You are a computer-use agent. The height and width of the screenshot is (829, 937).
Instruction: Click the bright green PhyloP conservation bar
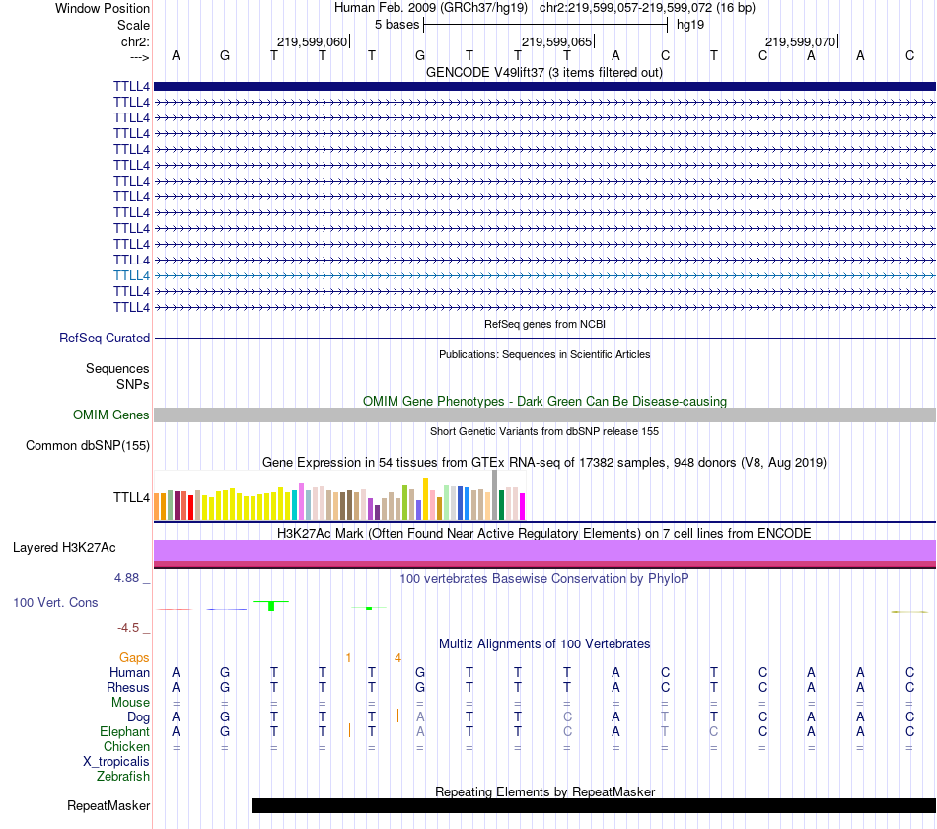point(271,606)
